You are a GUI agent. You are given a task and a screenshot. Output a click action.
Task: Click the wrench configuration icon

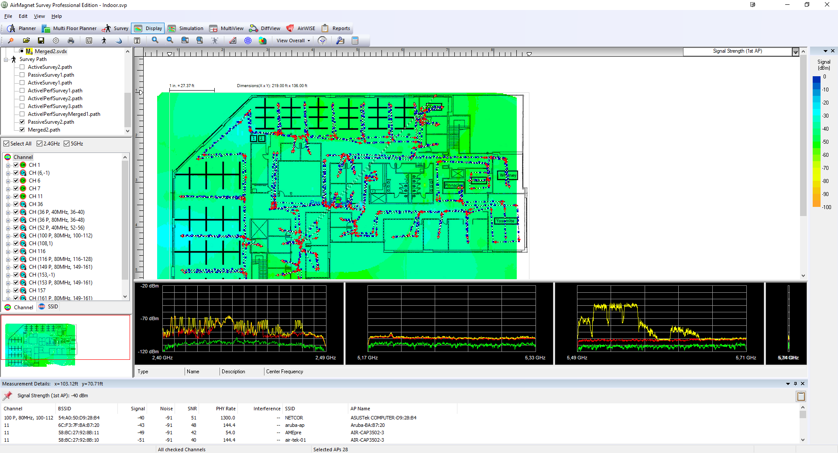[x=340, y=41]
